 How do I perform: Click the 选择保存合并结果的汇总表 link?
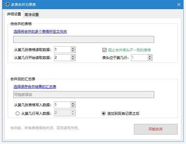(x=35, y=87)
